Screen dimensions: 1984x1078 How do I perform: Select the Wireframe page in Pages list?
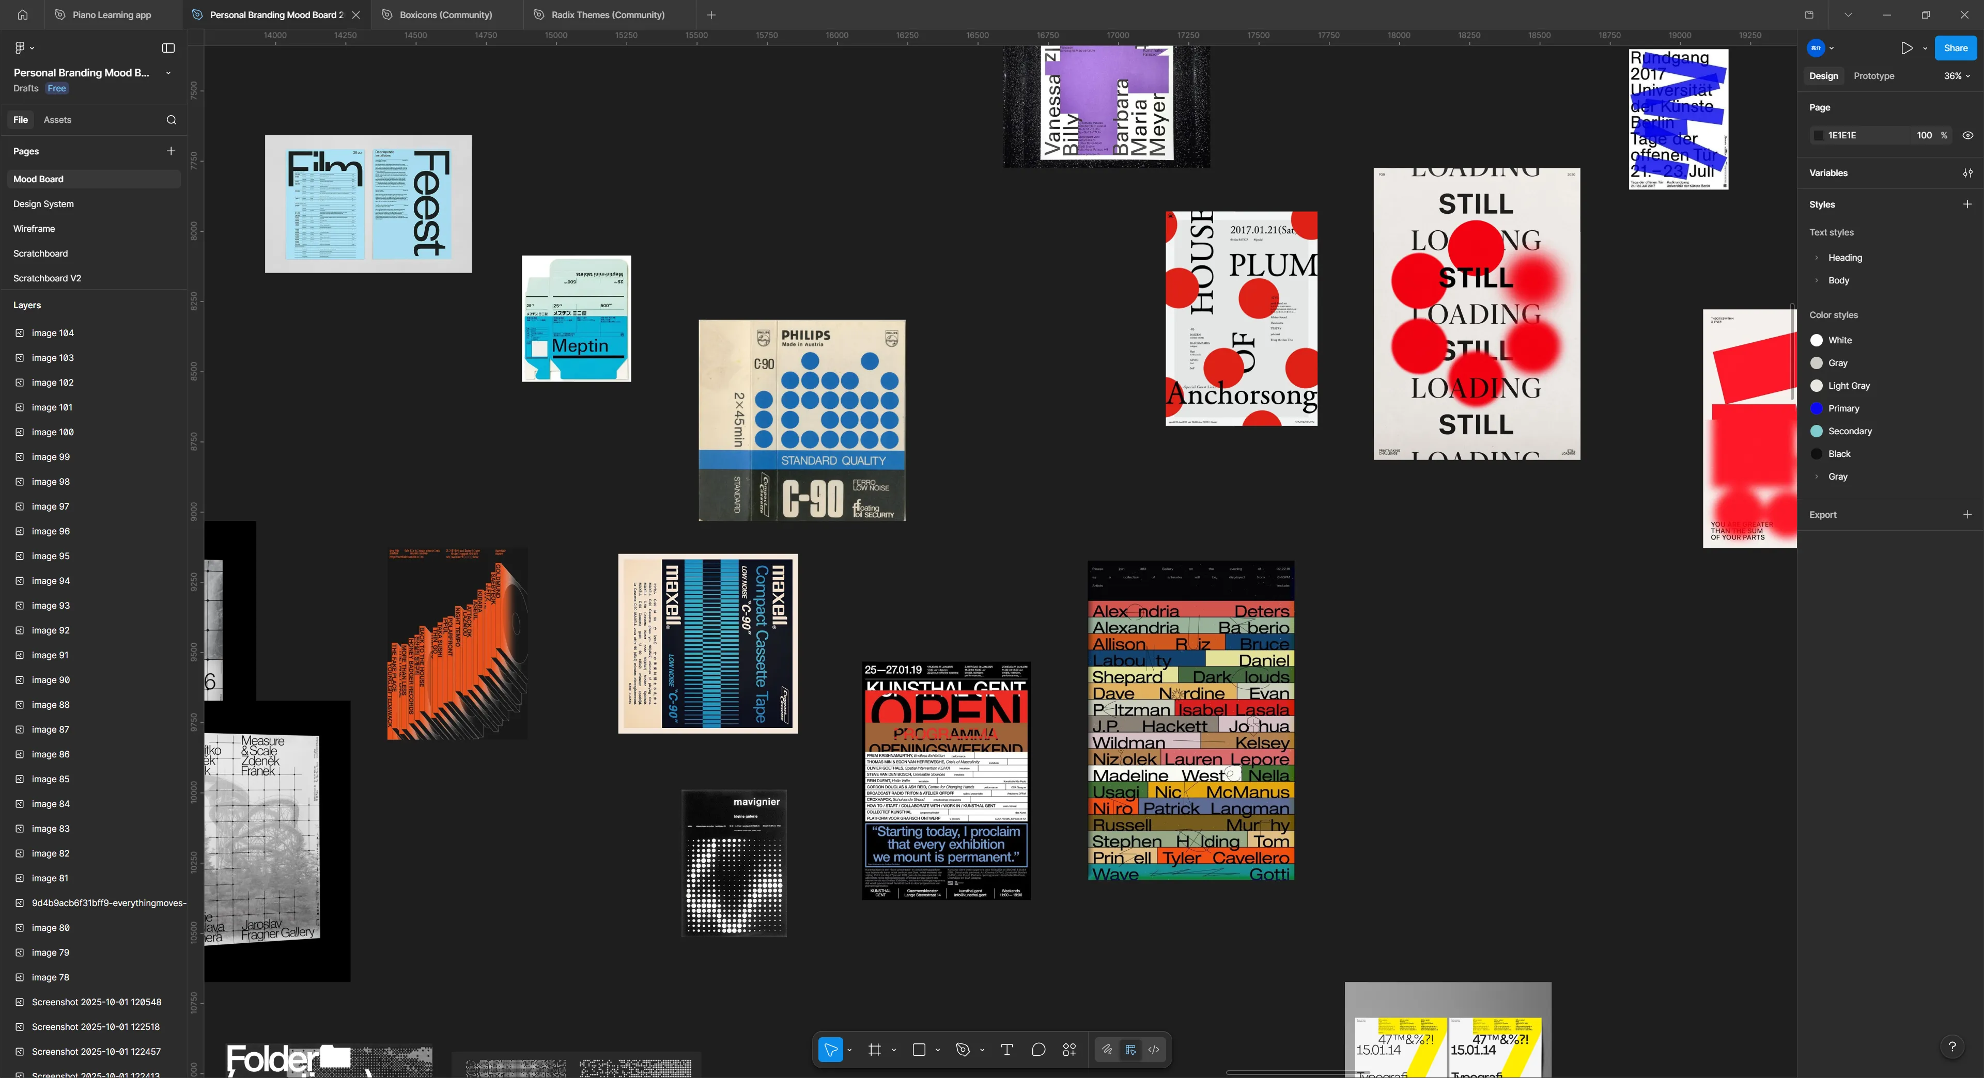34,228
